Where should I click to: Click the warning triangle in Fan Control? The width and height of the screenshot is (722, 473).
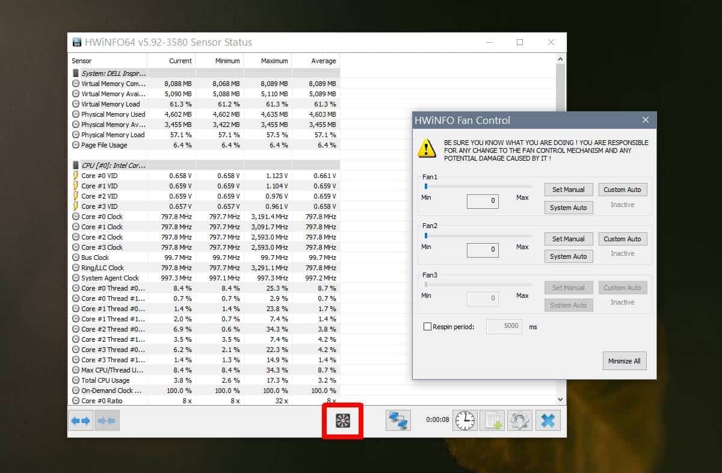tap(427, 149)
